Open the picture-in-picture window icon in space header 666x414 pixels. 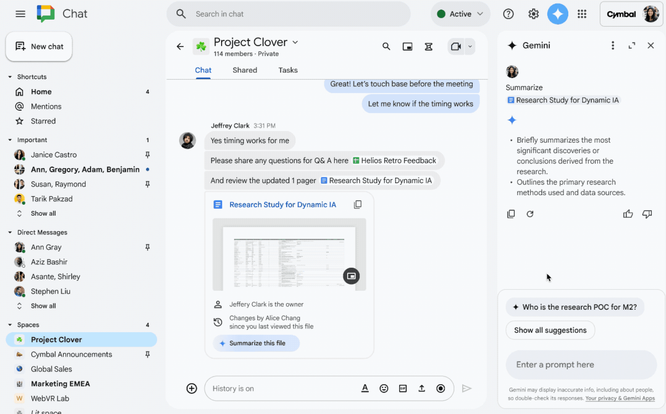click(x=407, y=47)
